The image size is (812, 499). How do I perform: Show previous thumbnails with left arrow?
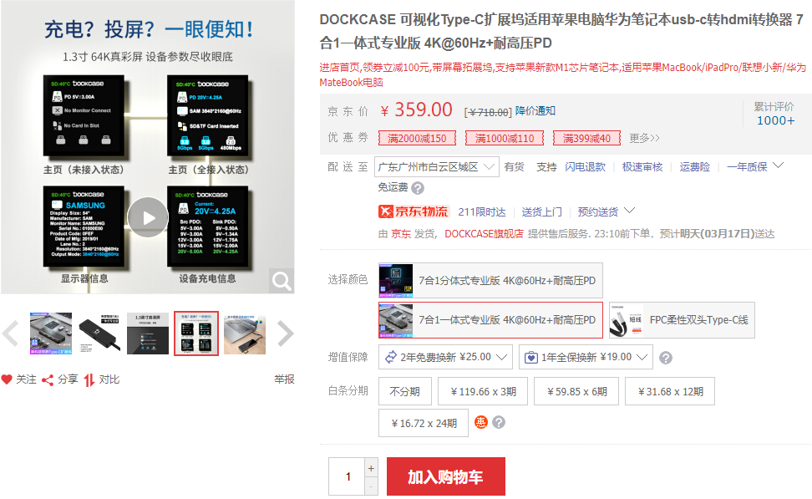tap(10, 334)
